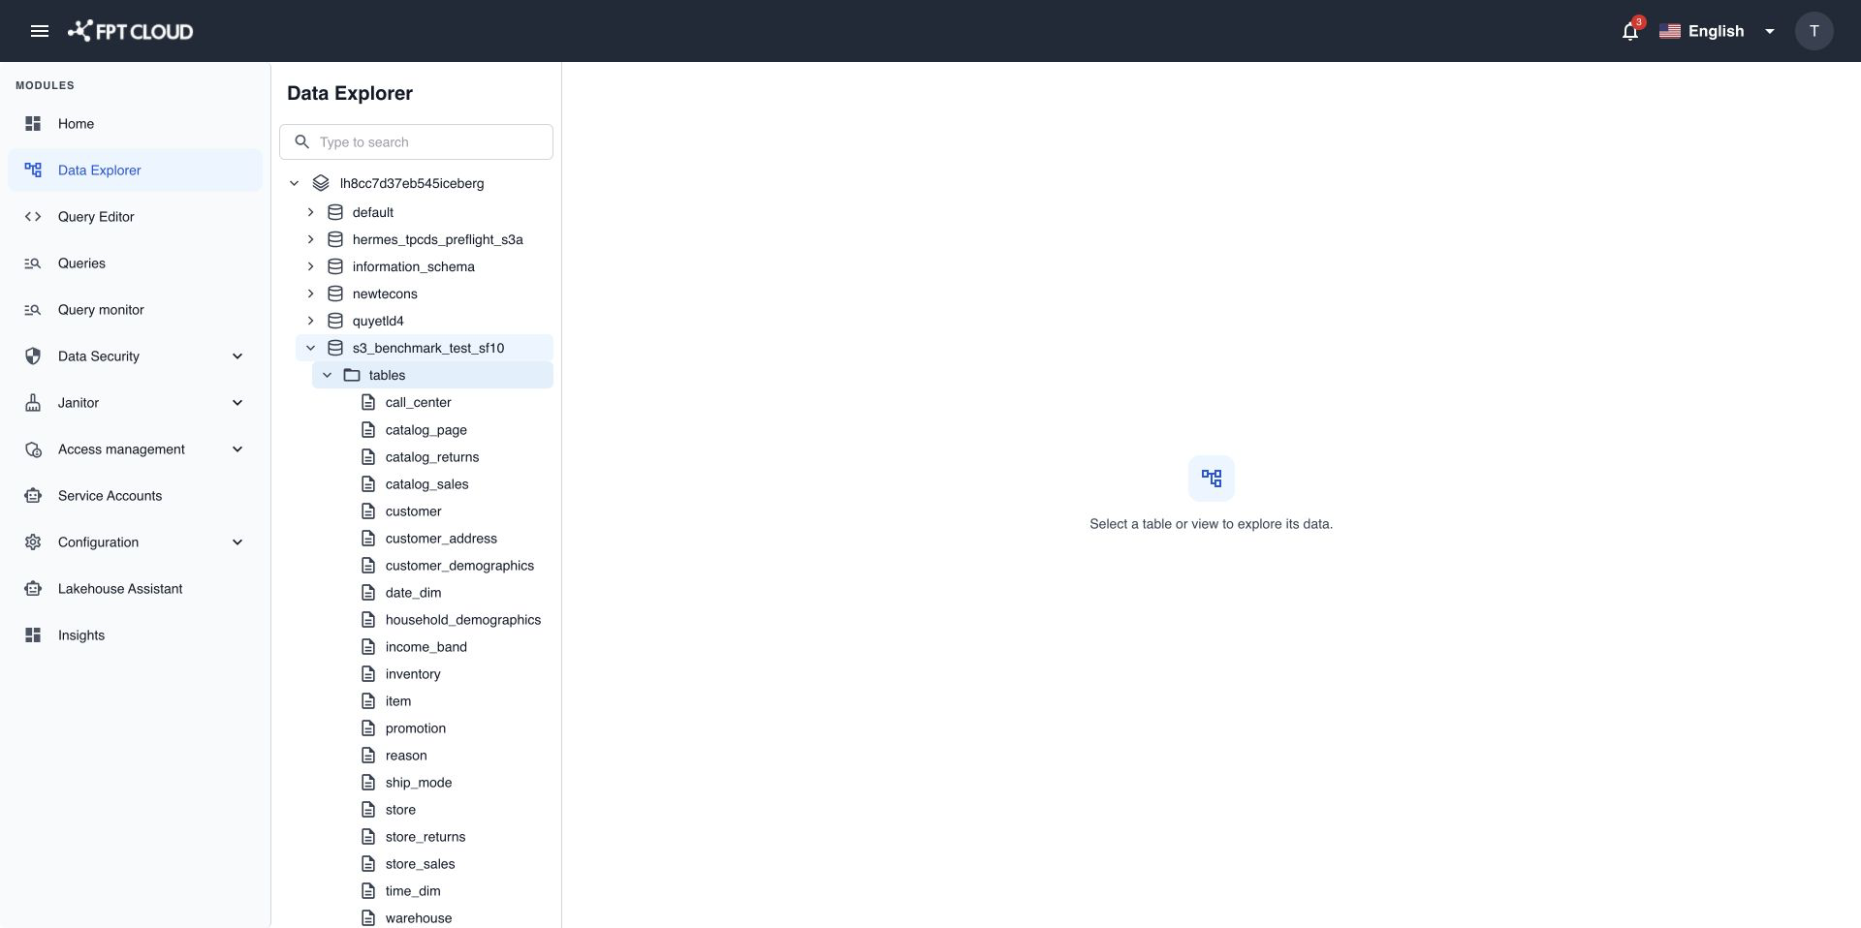Click the Access management icon
This screenshot has width=1861, height=928.
[33, 449]
